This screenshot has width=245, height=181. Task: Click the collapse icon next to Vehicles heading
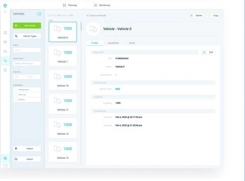[39, 14]
